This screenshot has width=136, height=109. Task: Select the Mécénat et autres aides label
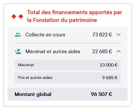click(x=53, y=51)
